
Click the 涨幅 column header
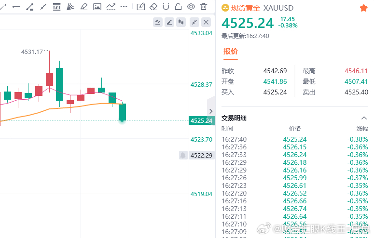(x=362, y=129)
